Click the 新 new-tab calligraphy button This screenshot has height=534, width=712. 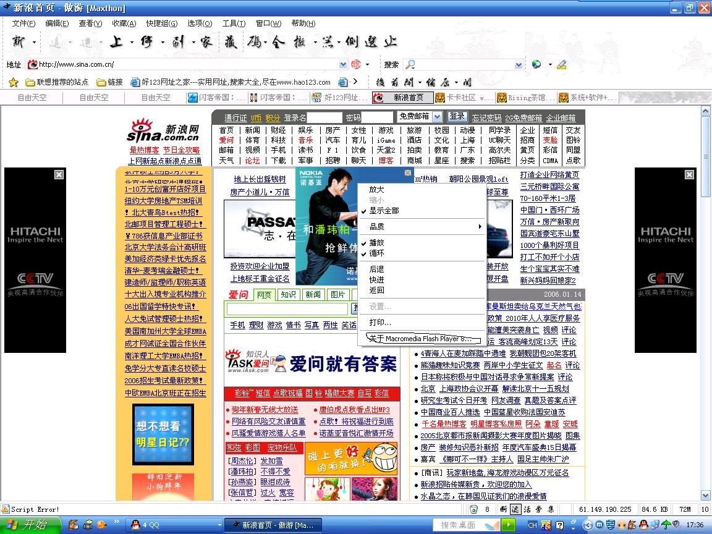click(x=19, y=42)
